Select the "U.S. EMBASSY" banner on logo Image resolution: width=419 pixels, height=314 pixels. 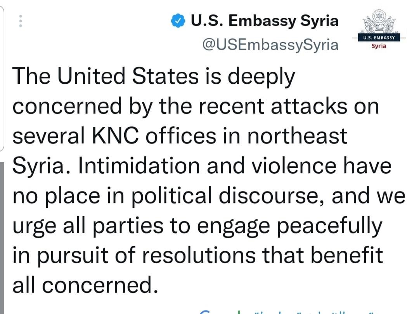point(379,38)
